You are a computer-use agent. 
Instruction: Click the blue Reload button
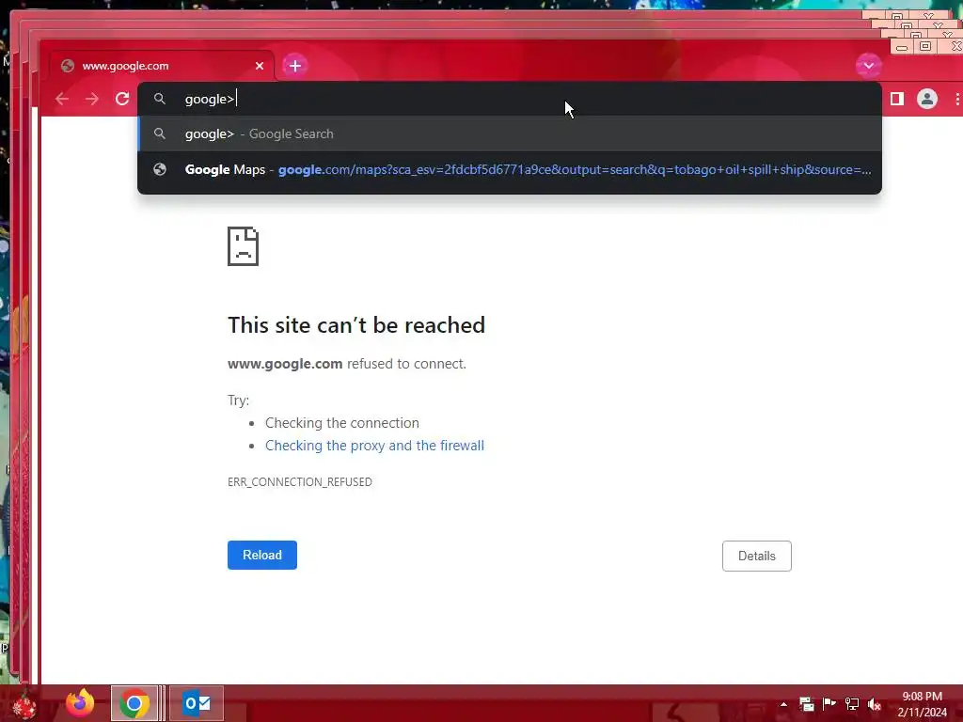click(x=262, y=555)
